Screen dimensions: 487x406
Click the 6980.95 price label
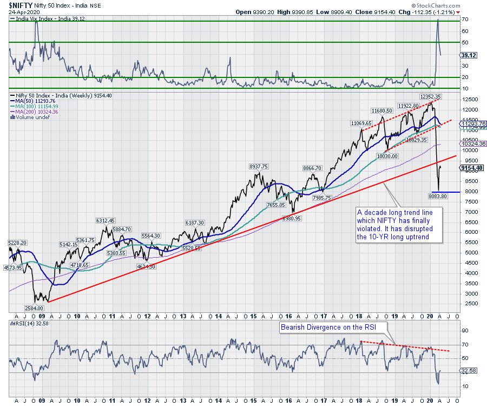[291, 218]
